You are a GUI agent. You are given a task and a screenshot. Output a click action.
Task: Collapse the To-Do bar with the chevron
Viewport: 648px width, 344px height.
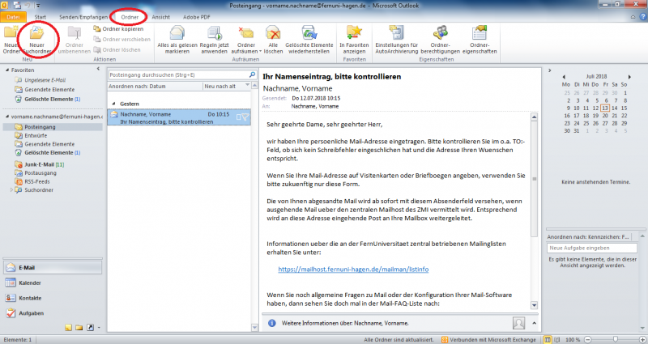point(550,70)
